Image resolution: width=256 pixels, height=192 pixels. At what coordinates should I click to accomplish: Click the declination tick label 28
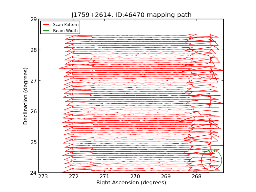(34, 50)
